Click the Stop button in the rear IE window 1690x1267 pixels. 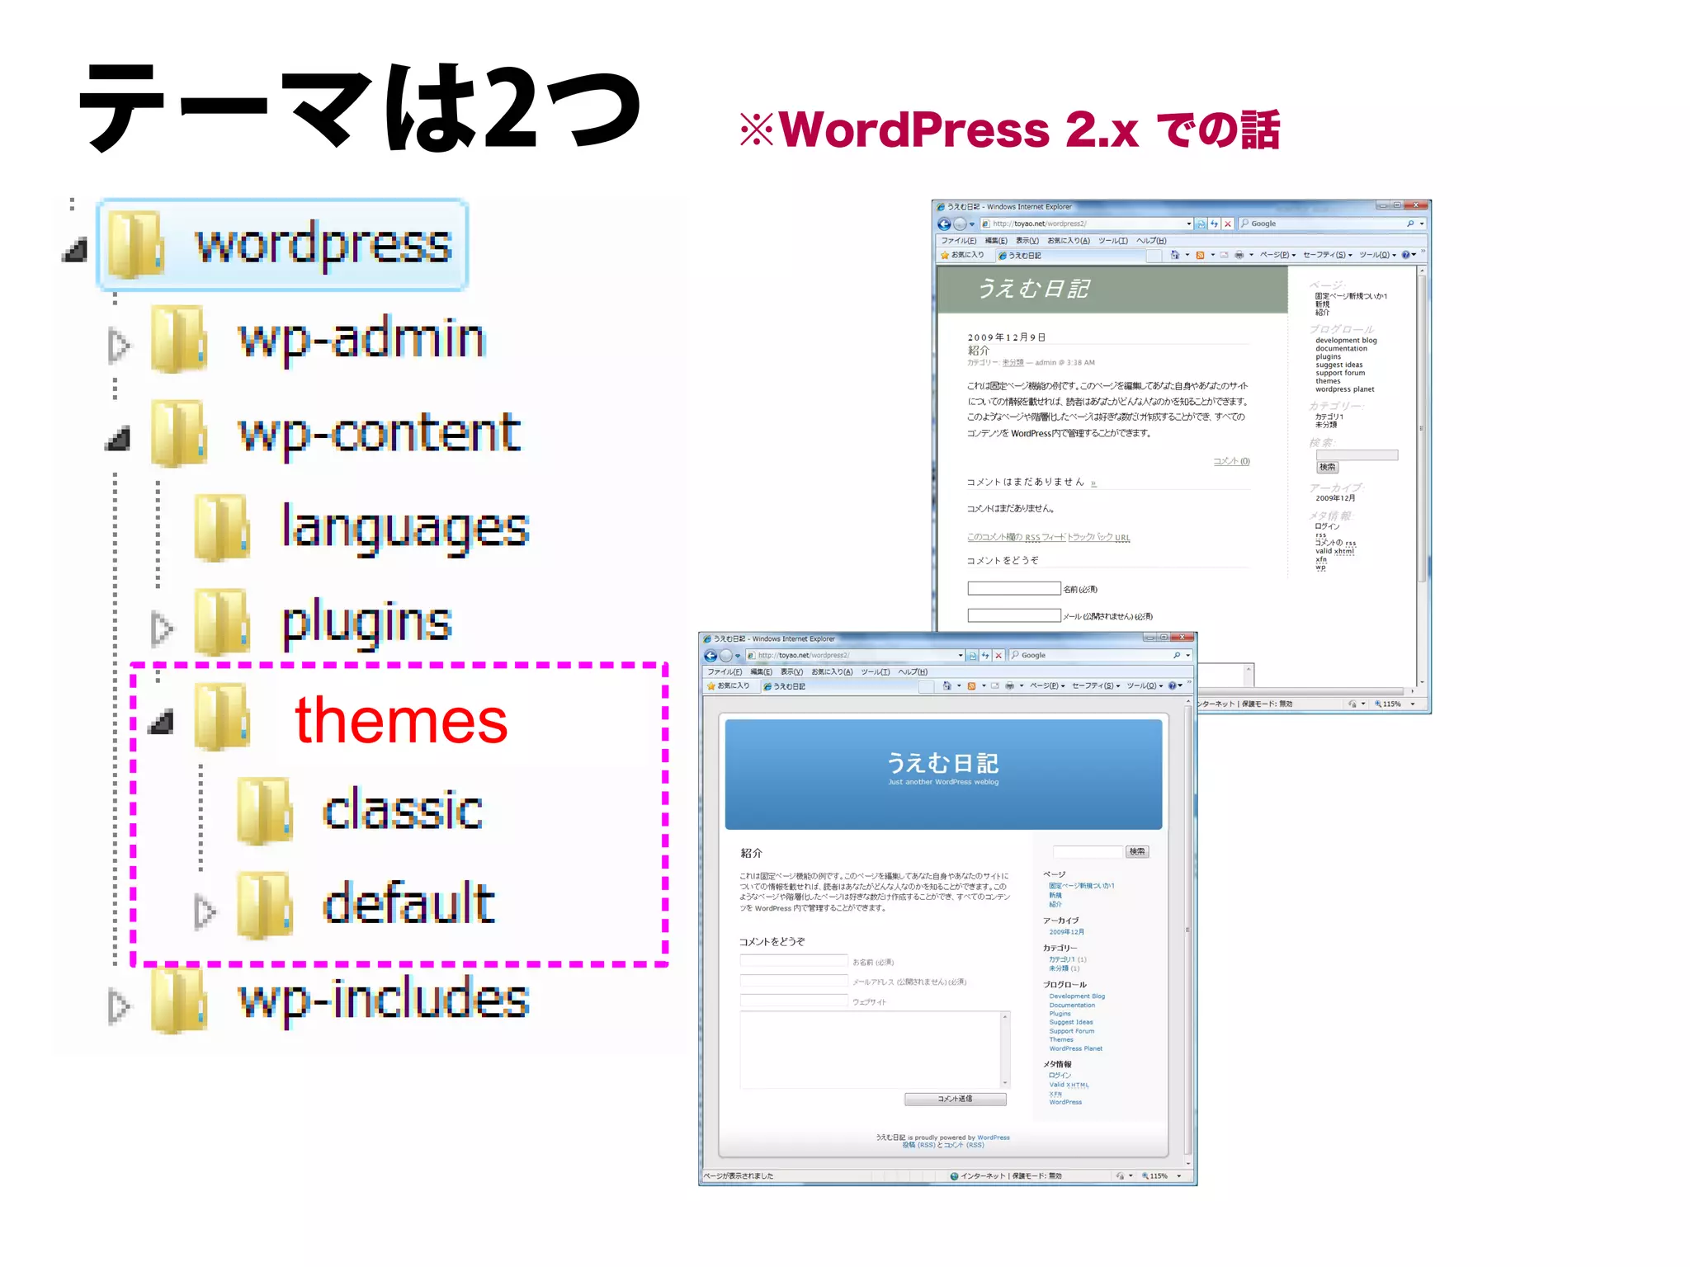coord(1228,224)
